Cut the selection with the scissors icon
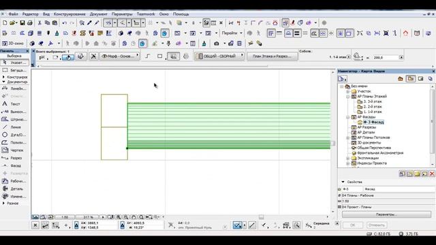 (x=40, y=23)
